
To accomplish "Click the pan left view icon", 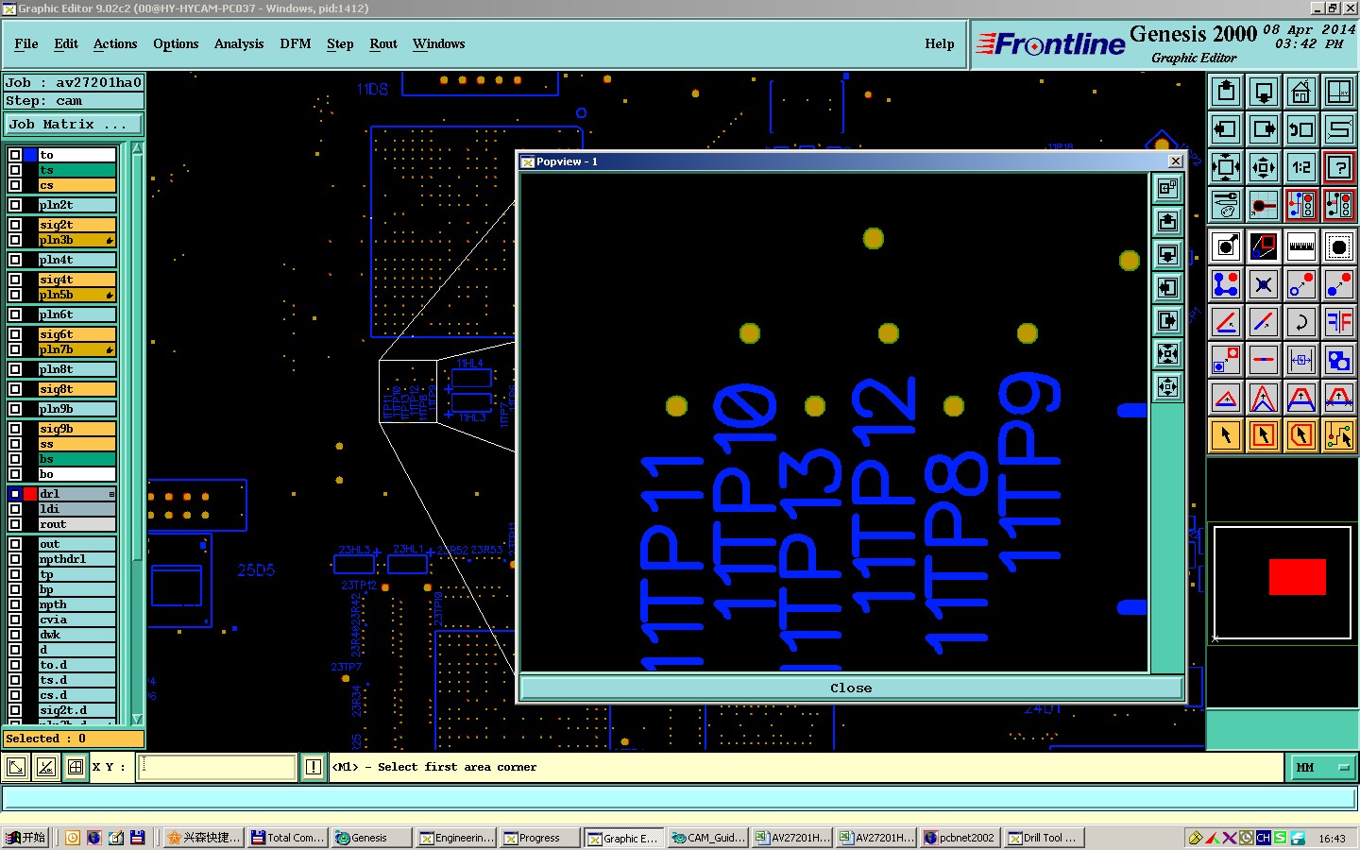I will [x=1226, y=129].
